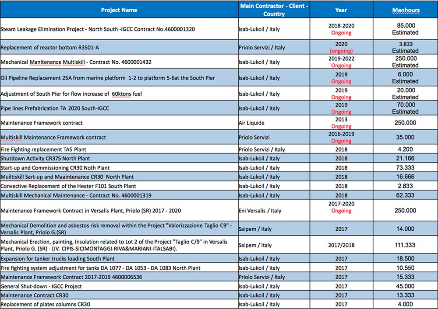Select 'Shutdown Activity CR37S North Plant' cell
This screenshot has width=438, height=309.
pyautogui.click(x=119, y=158)
